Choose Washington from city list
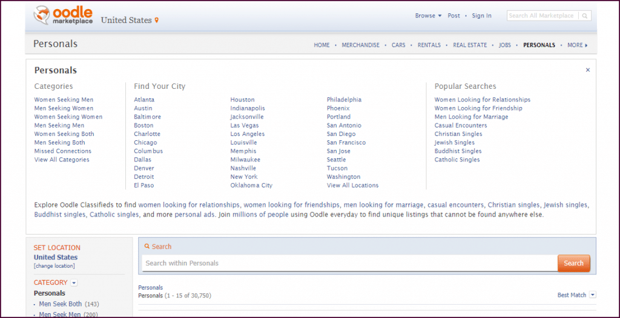 (344, 177)
